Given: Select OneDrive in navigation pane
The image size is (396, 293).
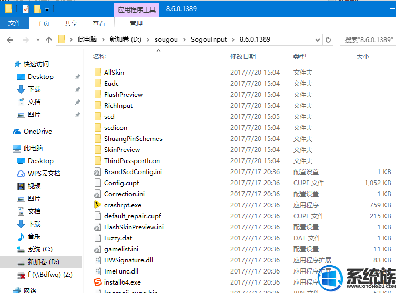Looking at the screenshot, I should point(38,132).
